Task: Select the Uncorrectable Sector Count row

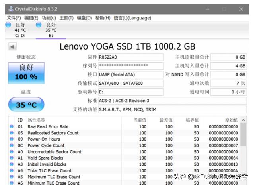Action: point(124,152)
